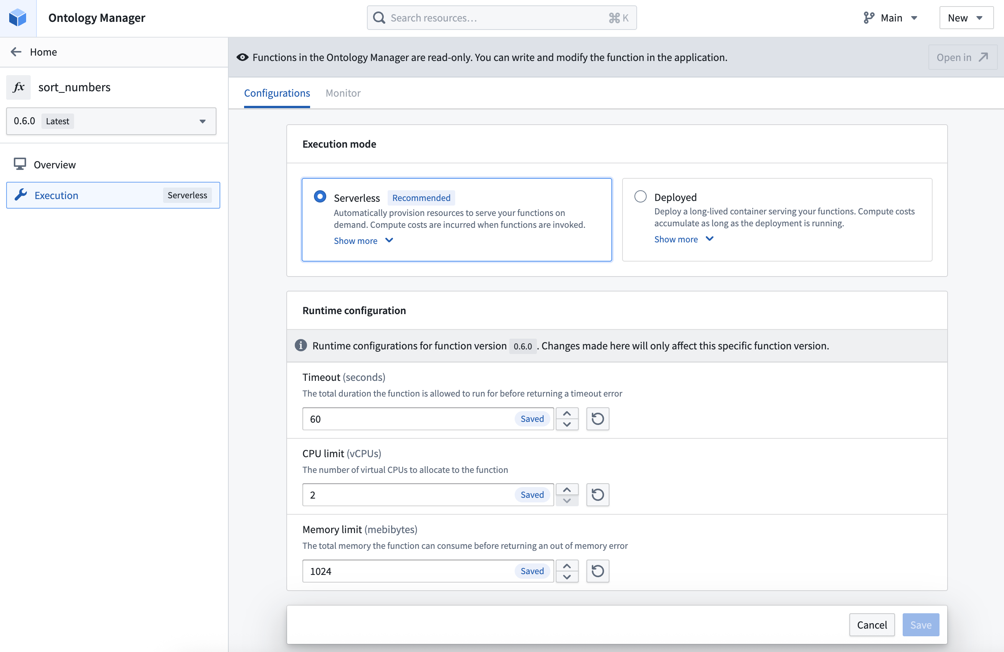Click the back arrow next to Home
The width and height of the screenshot is (1004, 652).
point(16,51)
